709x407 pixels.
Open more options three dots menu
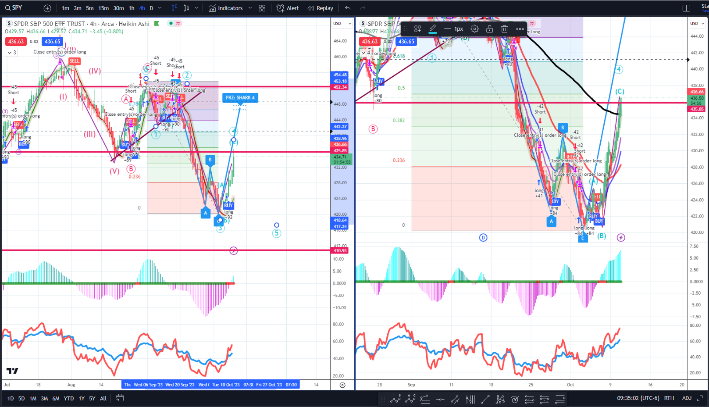(x=520, y=29)
